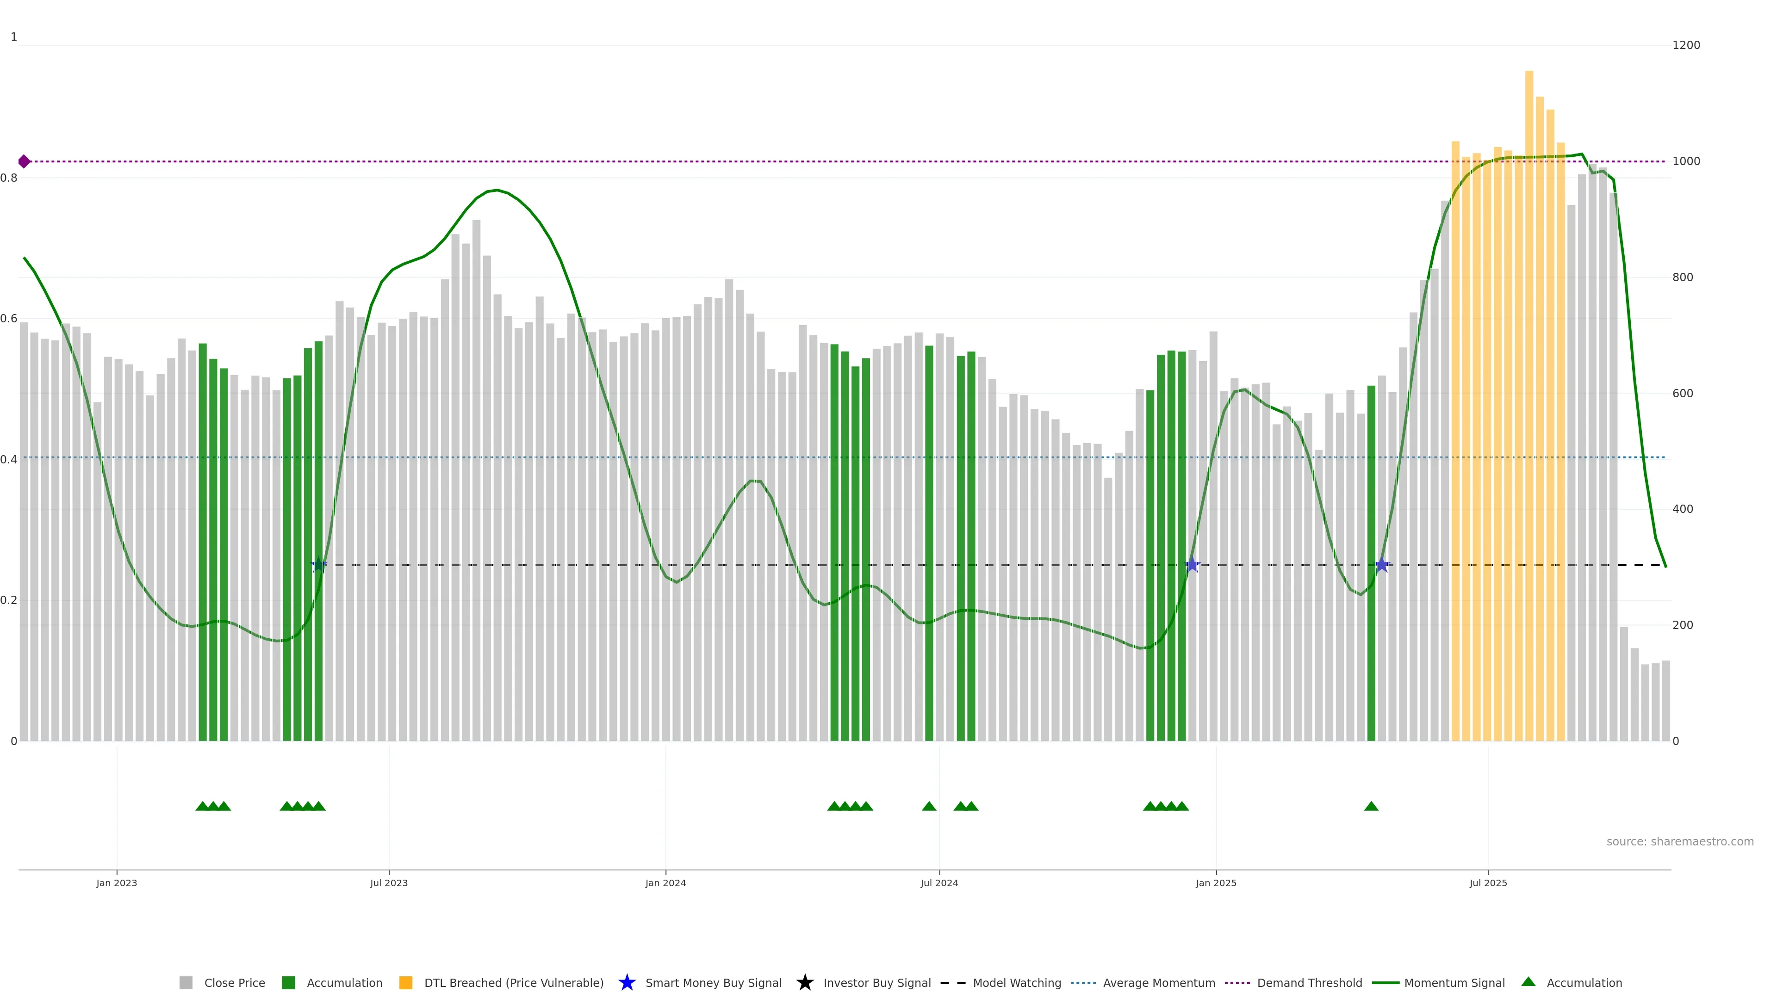This screenshot has width=1777, height=999.
Task: Click the blue star near April 2025
Action: (1382, 565)
